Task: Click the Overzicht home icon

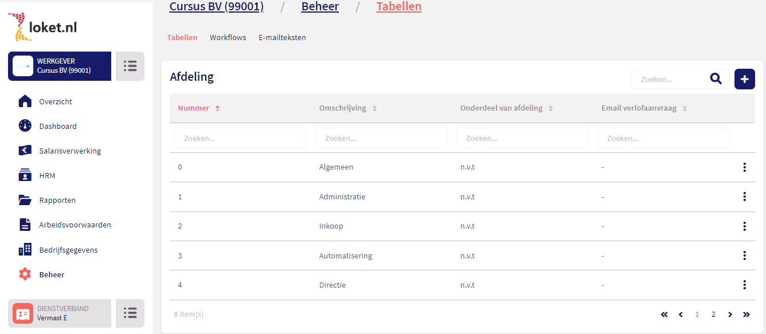Action: click(x=25, y=101)
